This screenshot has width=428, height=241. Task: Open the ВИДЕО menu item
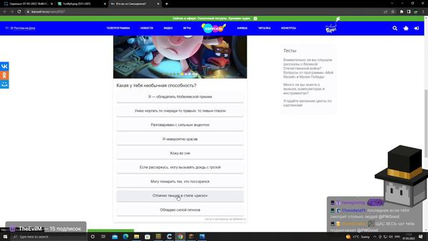click(168, 28)
